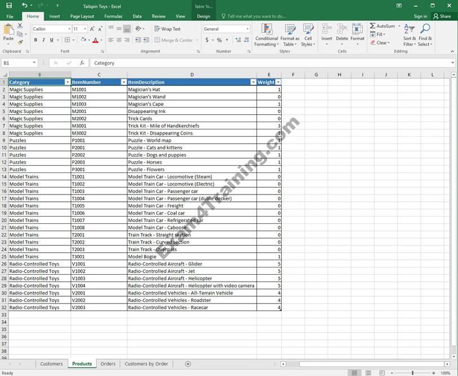This screenshot has height=376, width=458.
Task: Toggle Italic formatting
Action: [x=43, y=40]
